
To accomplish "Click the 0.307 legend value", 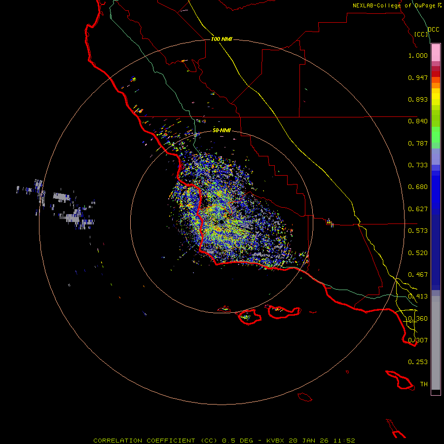I will tap(418, 340).
